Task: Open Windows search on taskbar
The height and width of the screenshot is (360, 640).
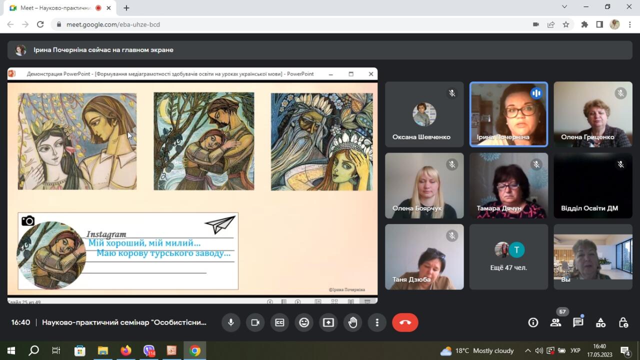Action: 33,350
